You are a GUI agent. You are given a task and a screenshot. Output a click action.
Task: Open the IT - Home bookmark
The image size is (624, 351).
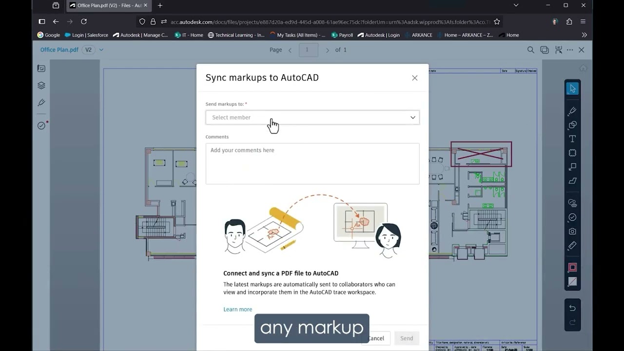(x=189, y=35)
